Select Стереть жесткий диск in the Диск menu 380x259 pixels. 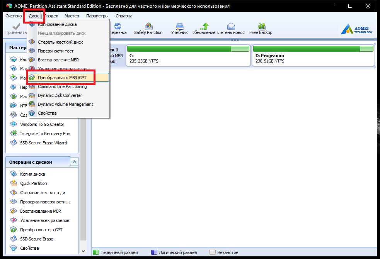[x=68, y=42]
